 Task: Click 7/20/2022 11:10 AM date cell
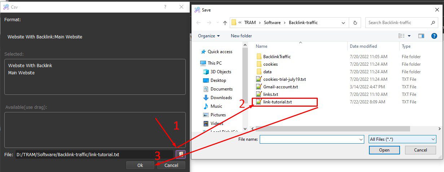click(x=369, y=94)
